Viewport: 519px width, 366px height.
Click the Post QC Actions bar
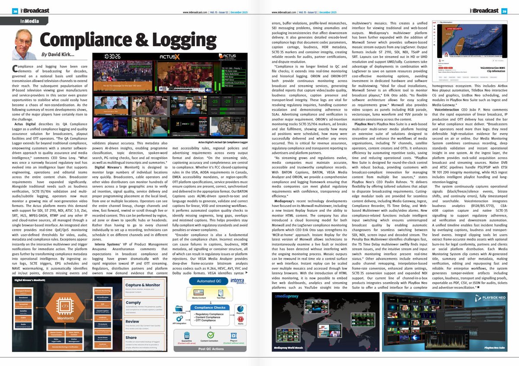pos(210,349)
